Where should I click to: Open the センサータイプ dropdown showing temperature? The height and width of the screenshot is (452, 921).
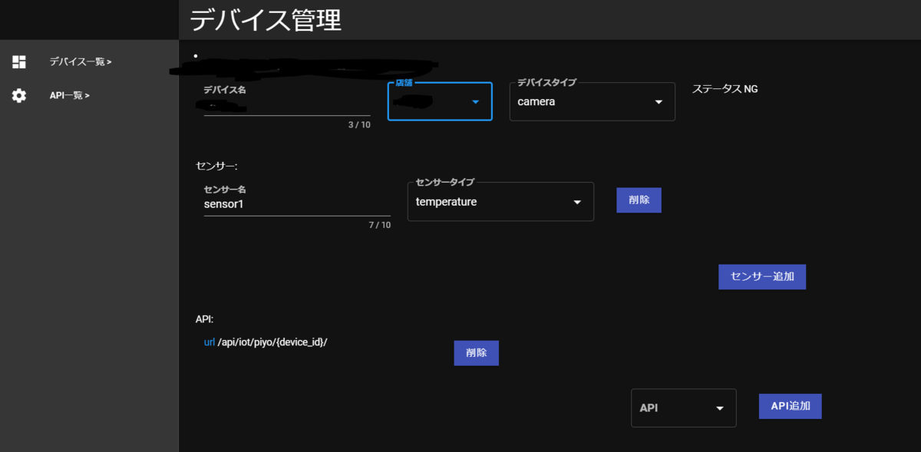coord(500,202)
